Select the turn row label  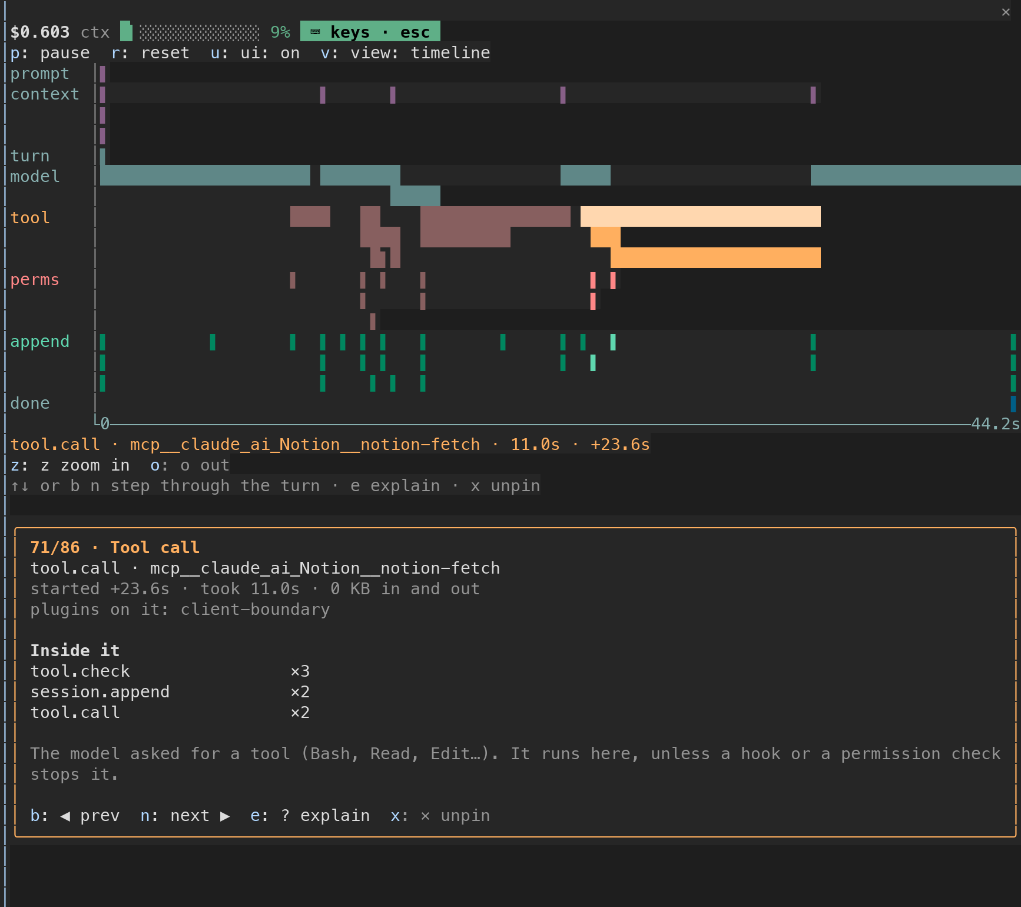click(30, 156)
